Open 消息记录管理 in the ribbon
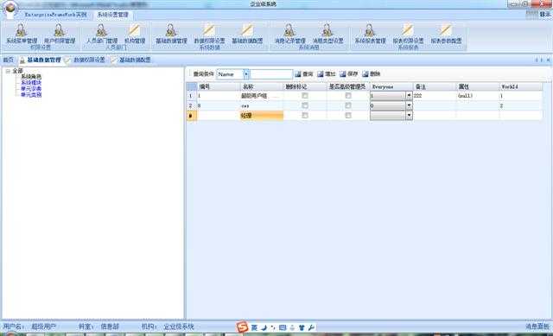The image size is (553, 336). coord(290,35)
